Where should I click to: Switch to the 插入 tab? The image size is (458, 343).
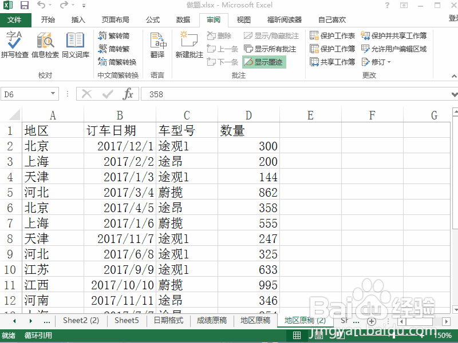click(x=78, y=20)
